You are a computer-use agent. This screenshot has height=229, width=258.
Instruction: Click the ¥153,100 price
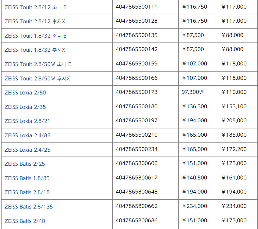[234, 106]
